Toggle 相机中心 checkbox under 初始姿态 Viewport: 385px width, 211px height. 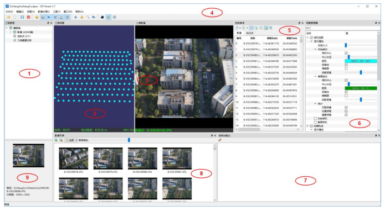[346, 53]
